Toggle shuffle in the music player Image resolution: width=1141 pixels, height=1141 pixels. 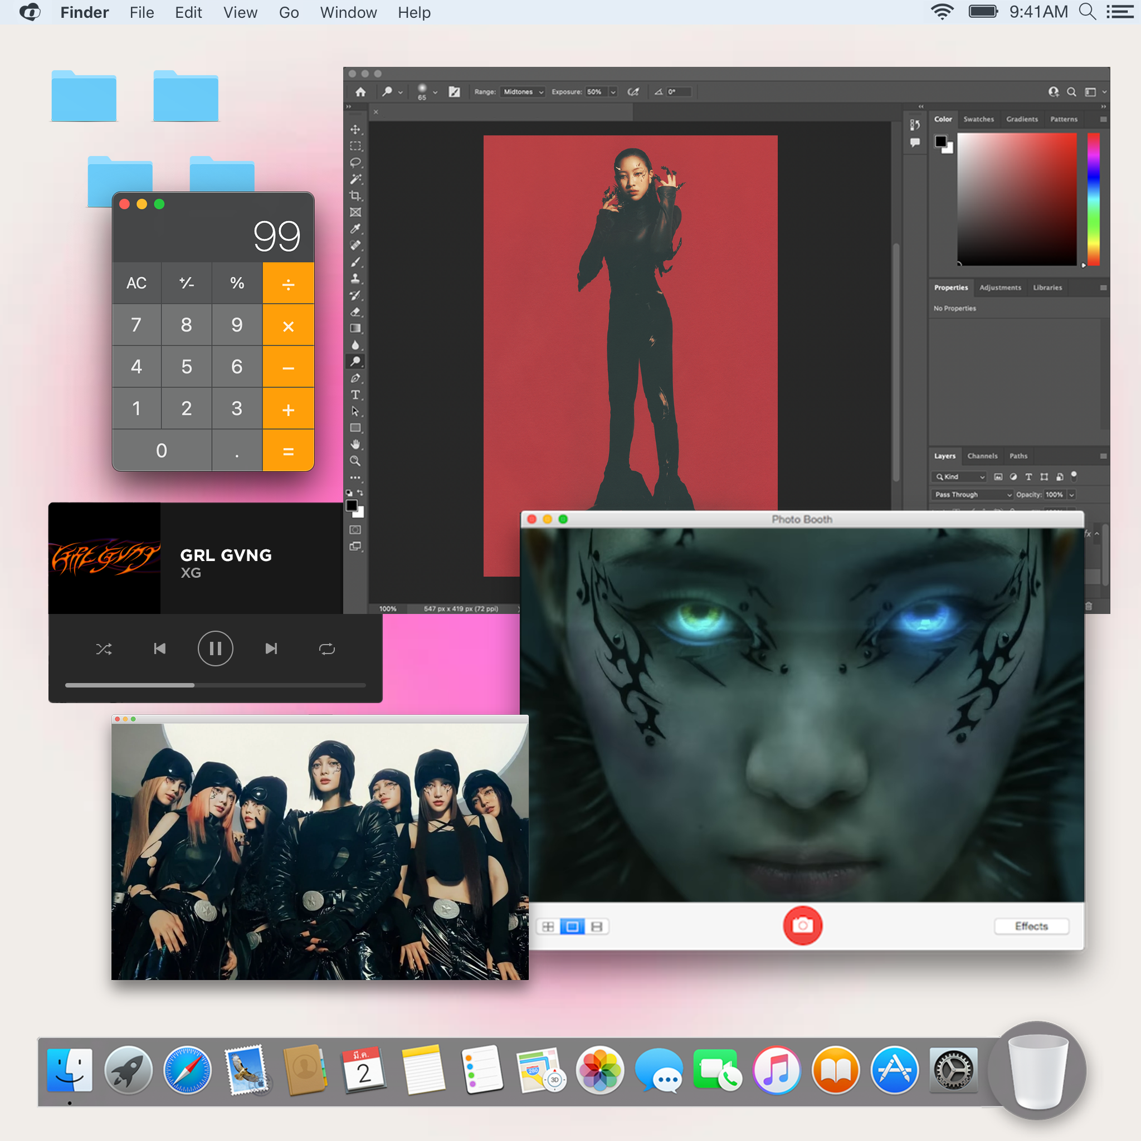tap(104, 649)
